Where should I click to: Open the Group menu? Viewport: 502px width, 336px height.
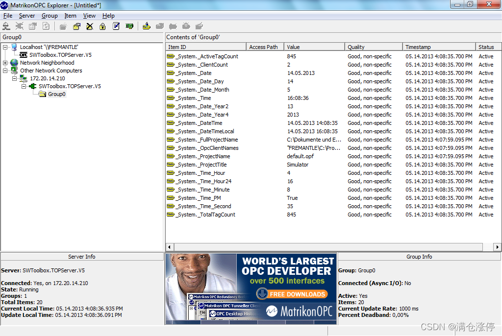click(50, 16)
